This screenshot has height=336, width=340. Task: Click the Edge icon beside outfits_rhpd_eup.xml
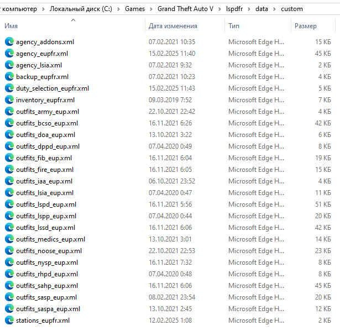coord(9,274)
